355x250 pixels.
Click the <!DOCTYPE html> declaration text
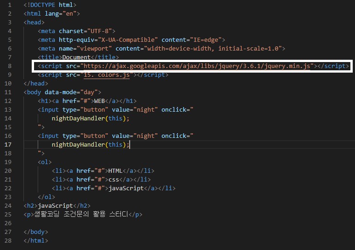50,5
